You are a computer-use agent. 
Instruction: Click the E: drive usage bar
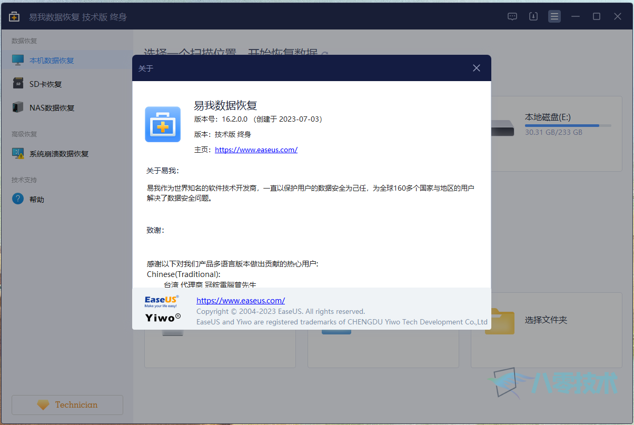(x=568, y=126)
